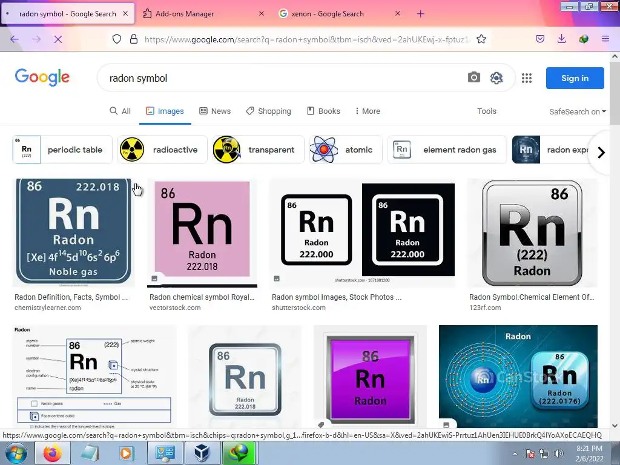Close the Add-ons Manager tab

coord(262,13)
